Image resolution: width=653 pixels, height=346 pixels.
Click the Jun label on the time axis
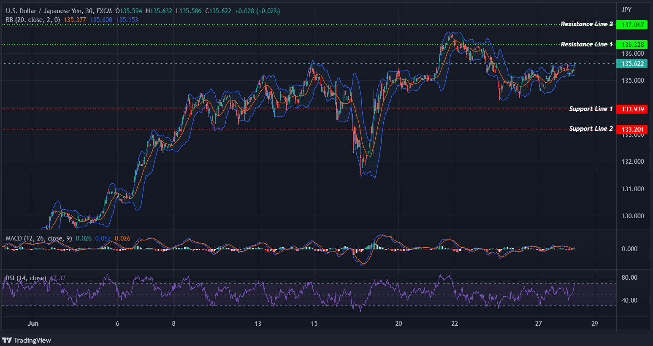pyautogui.click(x=33, y=324)
